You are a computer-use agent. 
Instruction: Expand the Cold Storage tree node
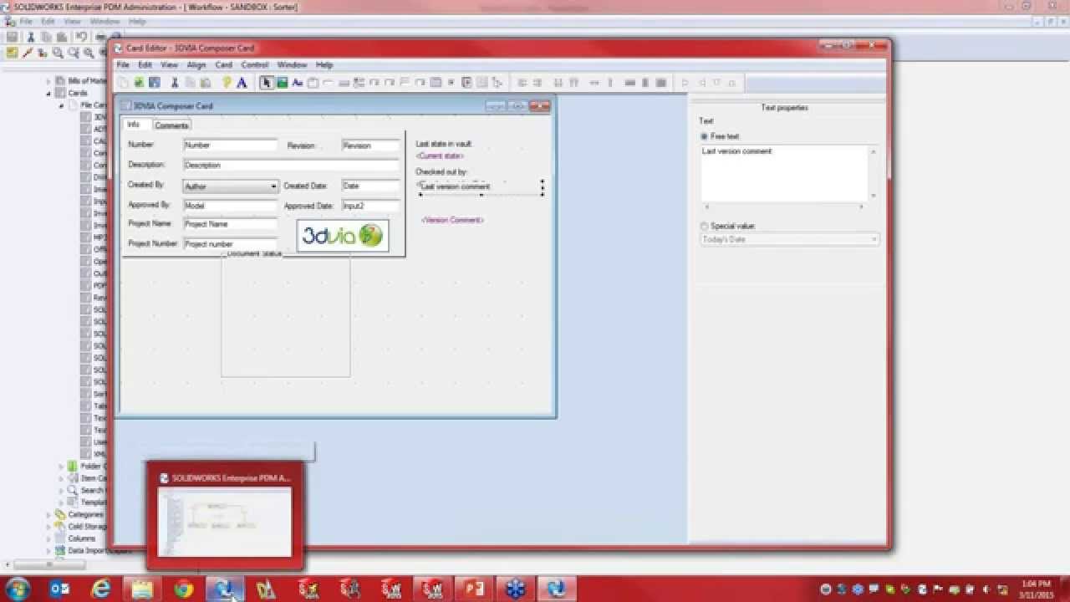tap(48, 527)
